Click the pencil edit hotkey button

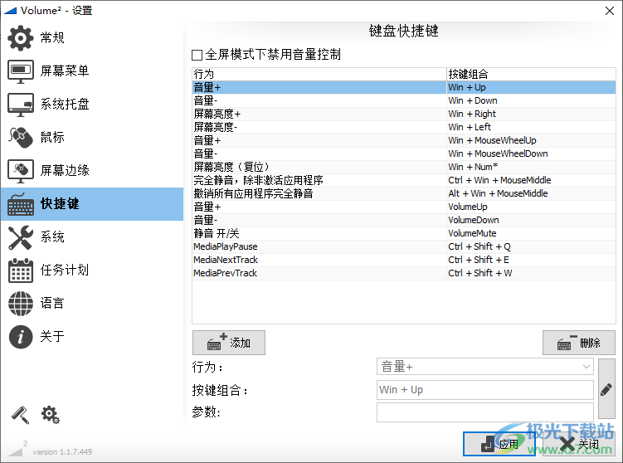pyautogui.click(x=606, y=389)
